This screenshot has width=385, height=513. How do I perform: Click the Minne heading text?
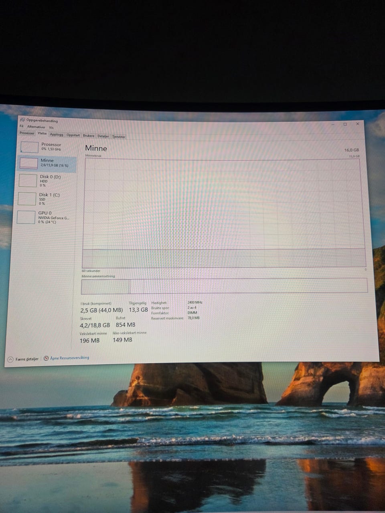coord(96,148)
